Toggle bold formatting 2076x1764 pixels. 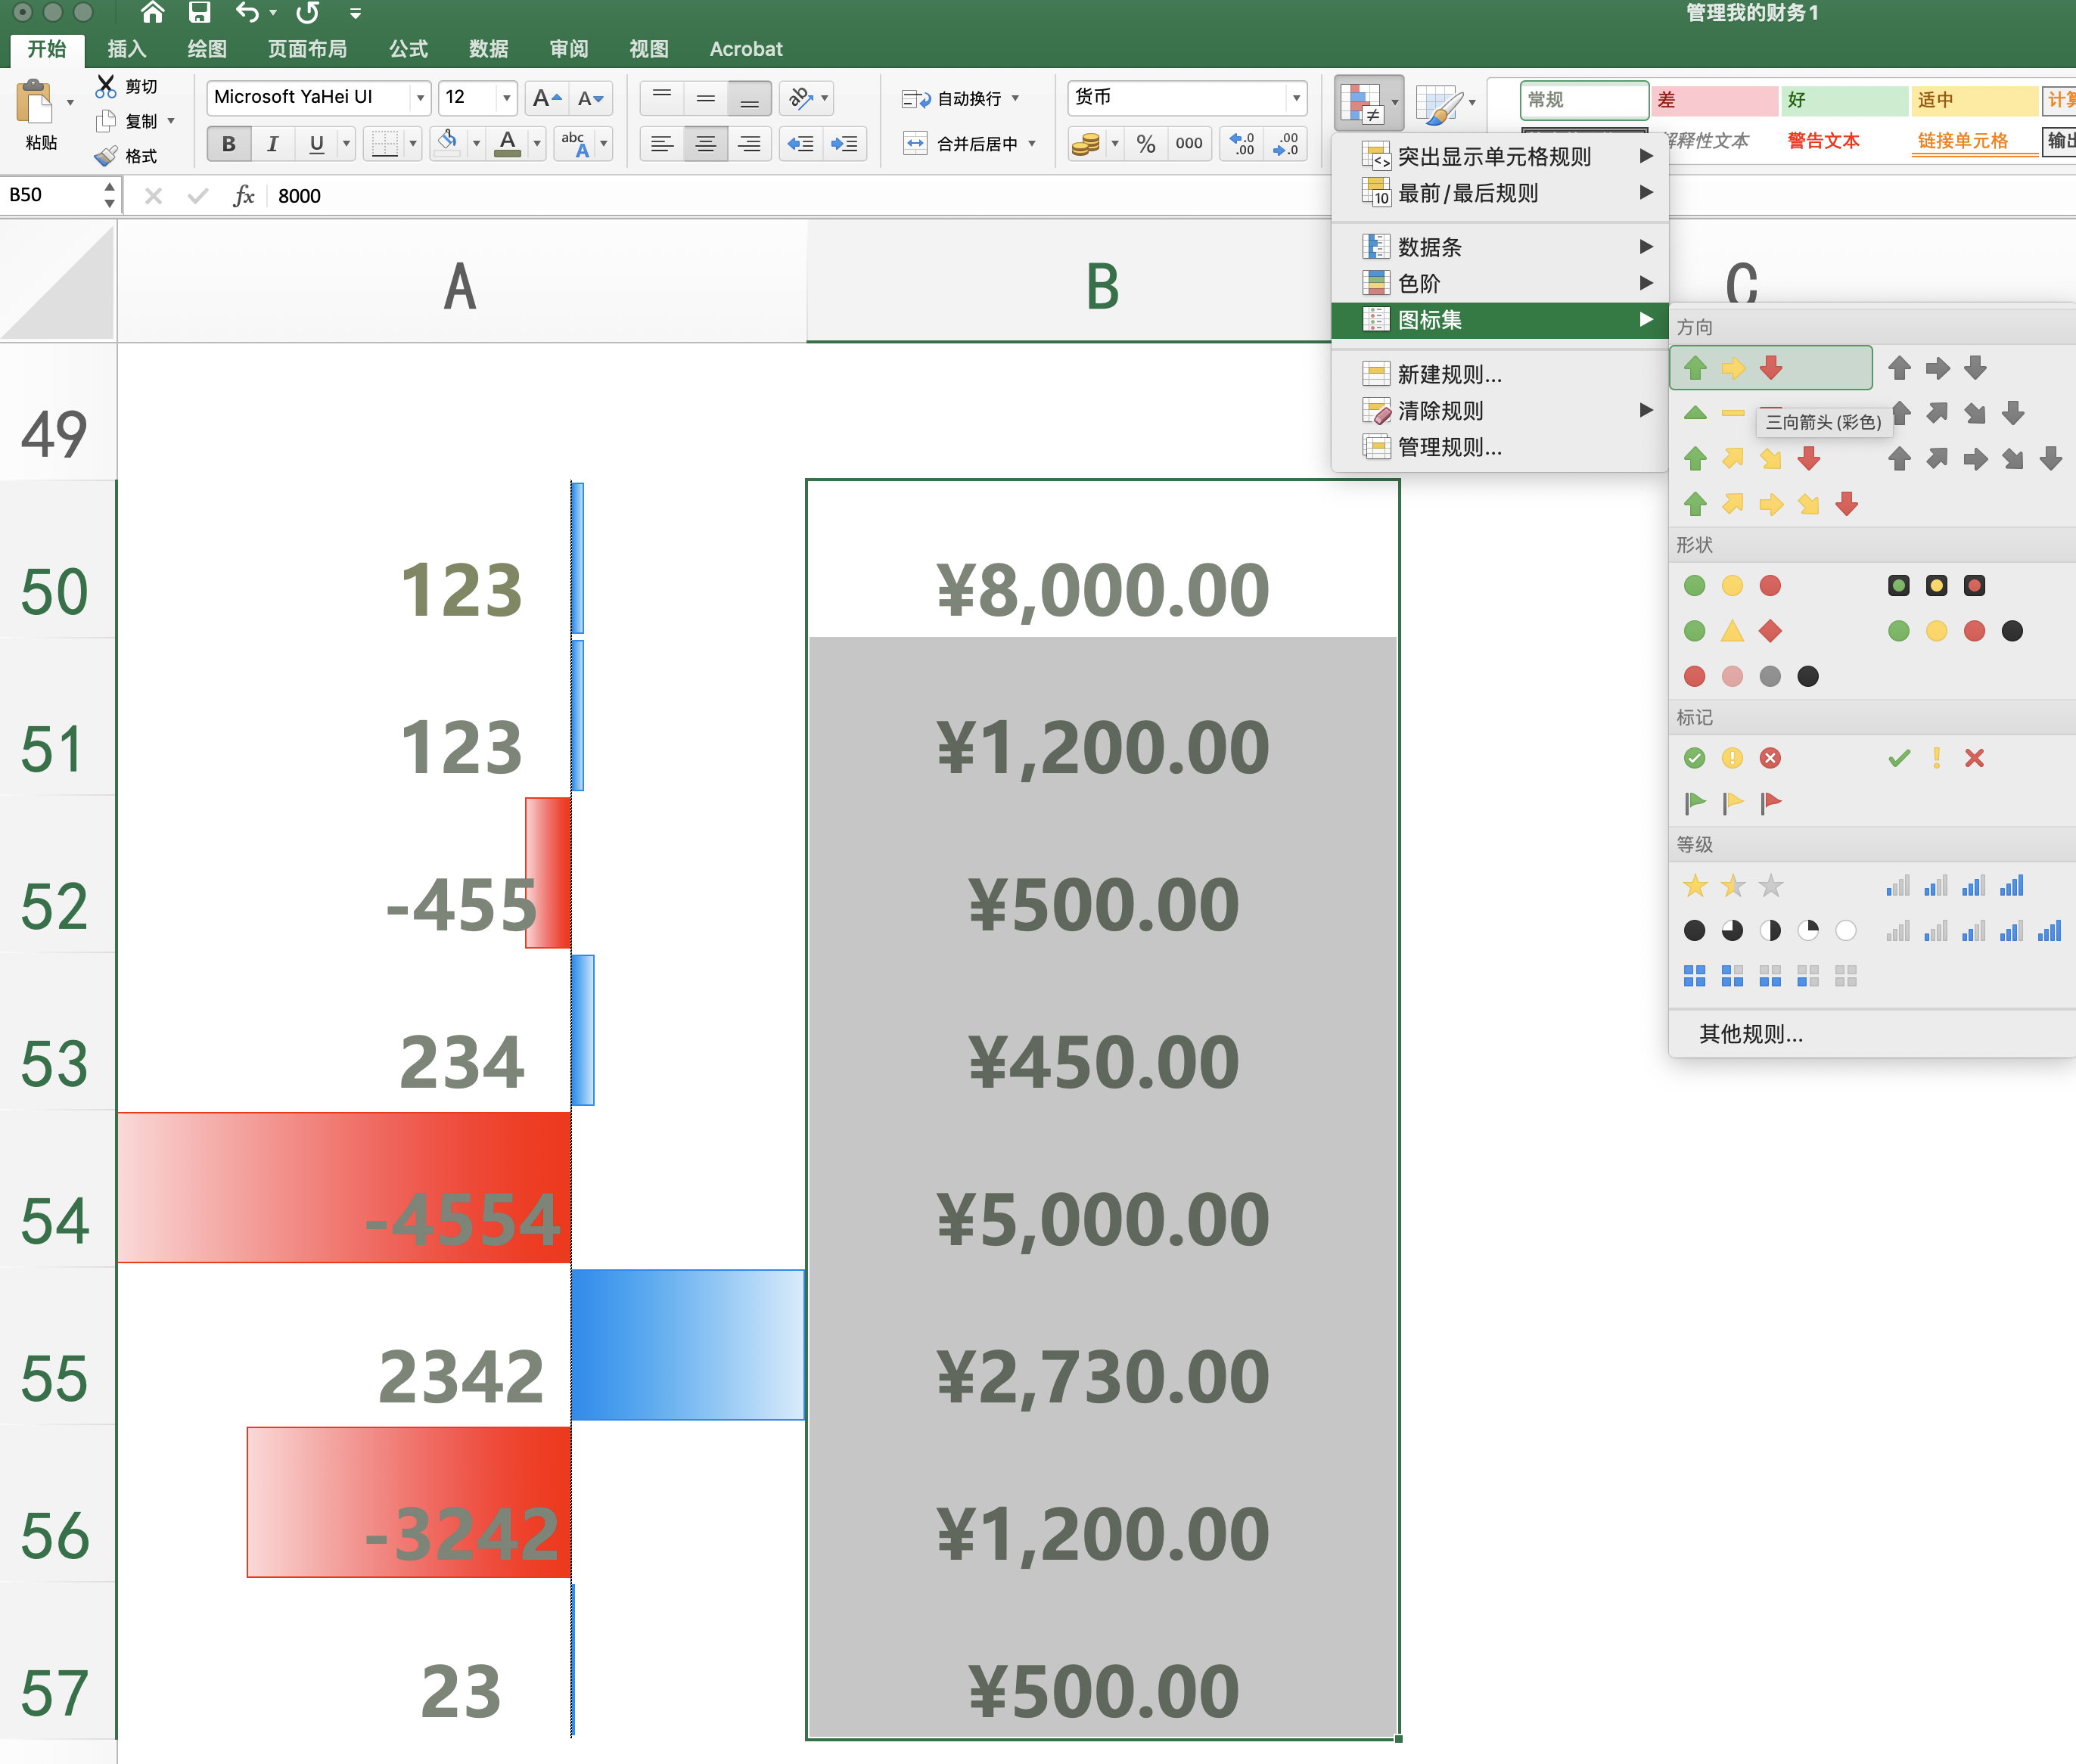pos(228,143)
